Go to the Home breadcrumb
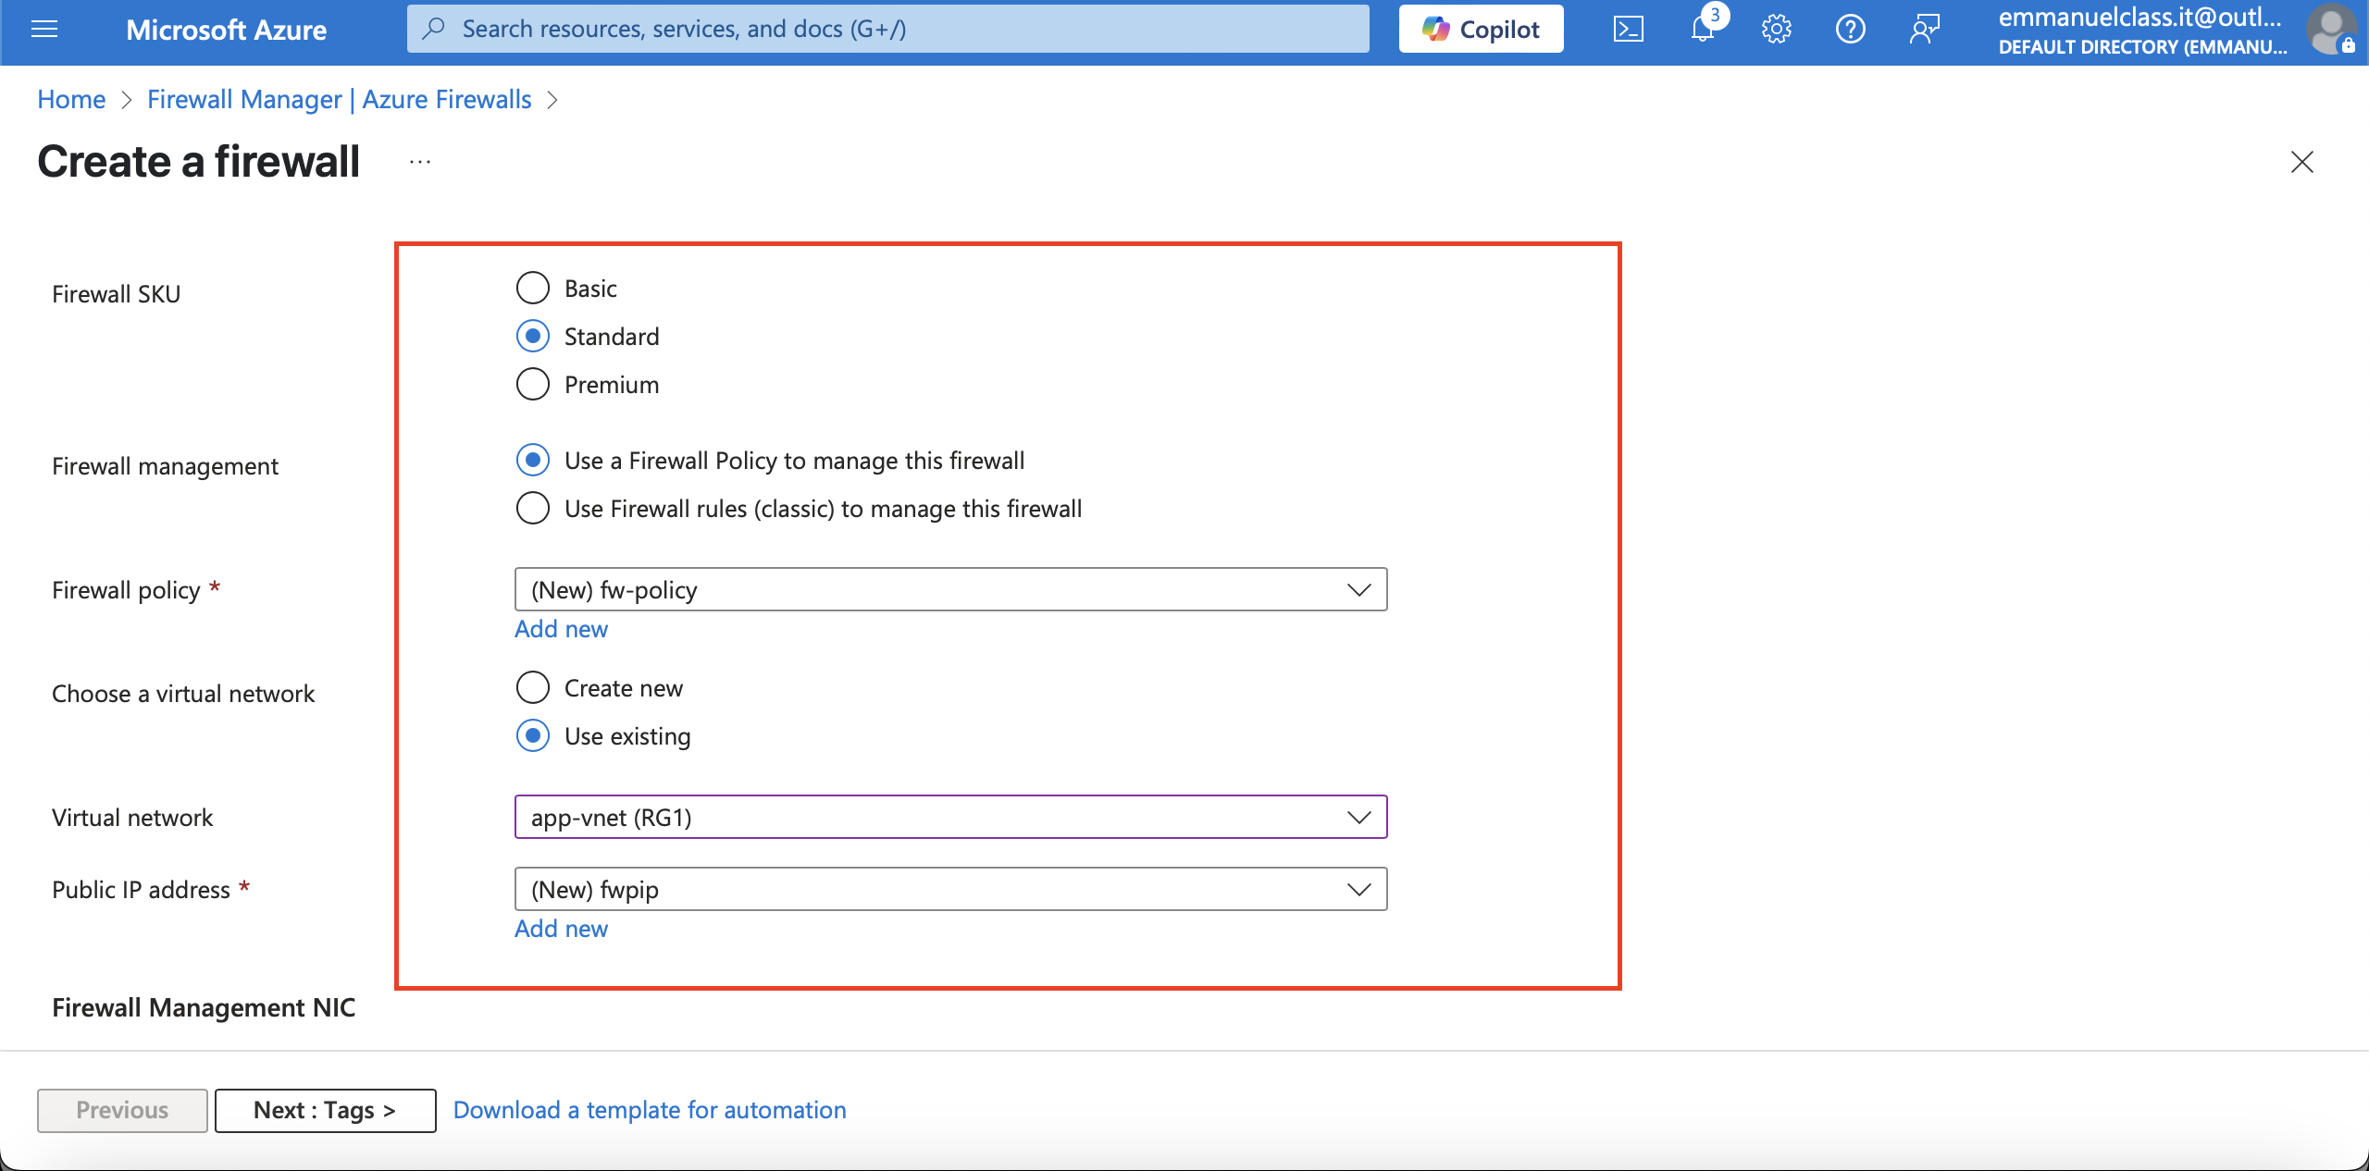This screenshot has height=1171, width=2369. (71, 99)
